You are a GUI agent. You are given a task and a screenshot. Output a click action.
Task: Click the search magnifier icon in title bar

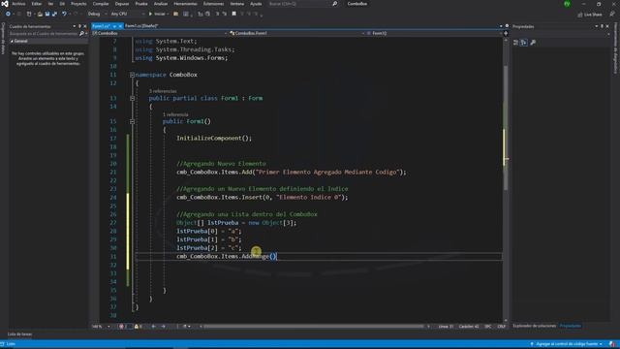335,4
